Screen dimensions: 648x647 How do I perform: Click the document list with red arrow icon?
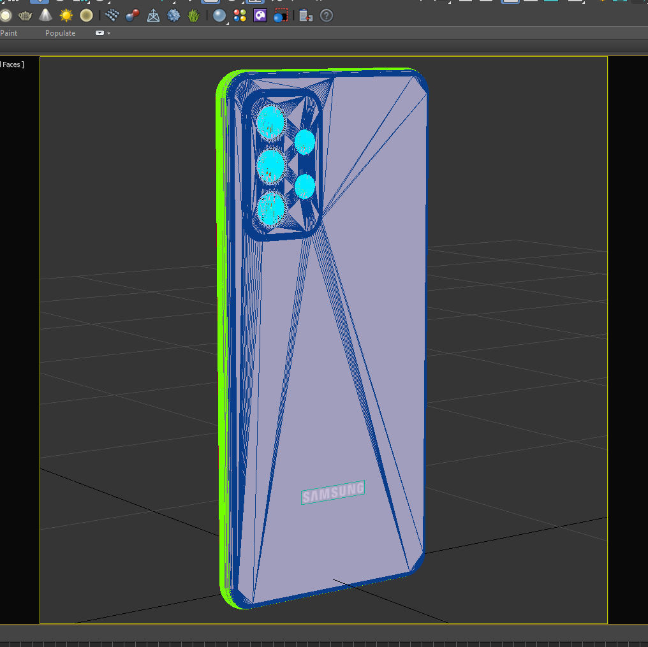(306, 16)
